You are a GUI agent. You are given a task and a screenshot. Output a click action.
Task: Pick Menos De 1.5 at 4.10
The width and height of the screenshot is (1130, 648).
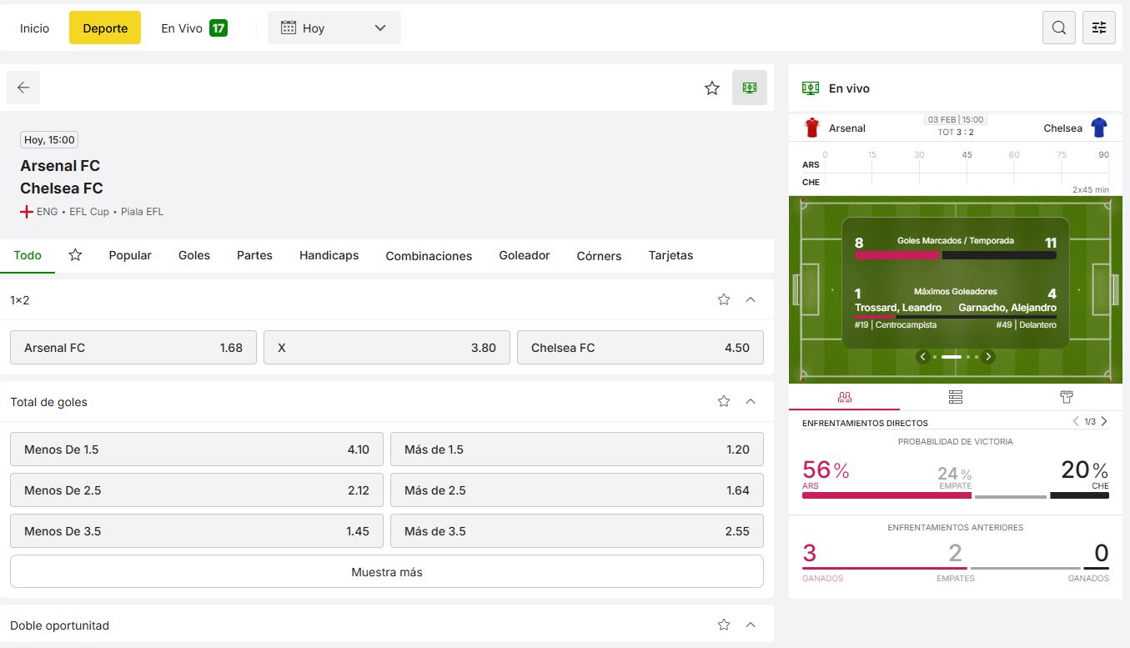click(x=197, y=450)
